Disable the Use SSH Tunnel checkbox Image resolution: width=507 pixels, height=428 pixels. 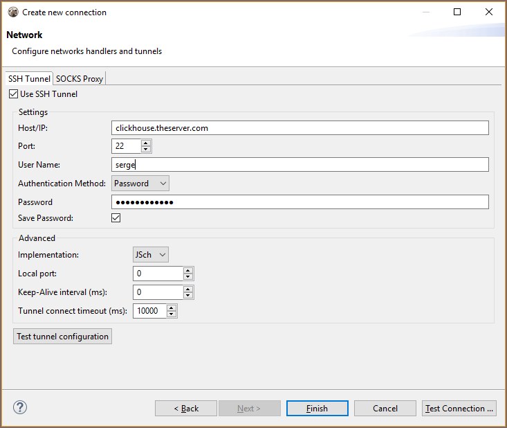pos(14,94)
